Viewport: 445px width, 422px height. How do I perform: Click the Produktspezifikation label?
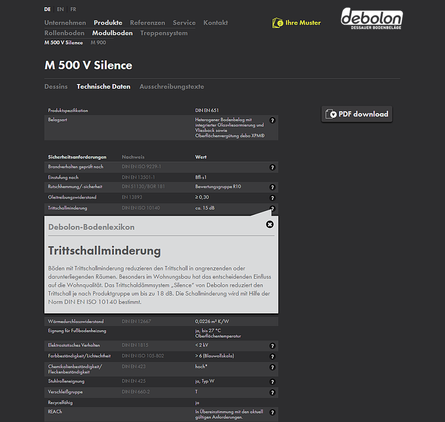tap(68, 111)
